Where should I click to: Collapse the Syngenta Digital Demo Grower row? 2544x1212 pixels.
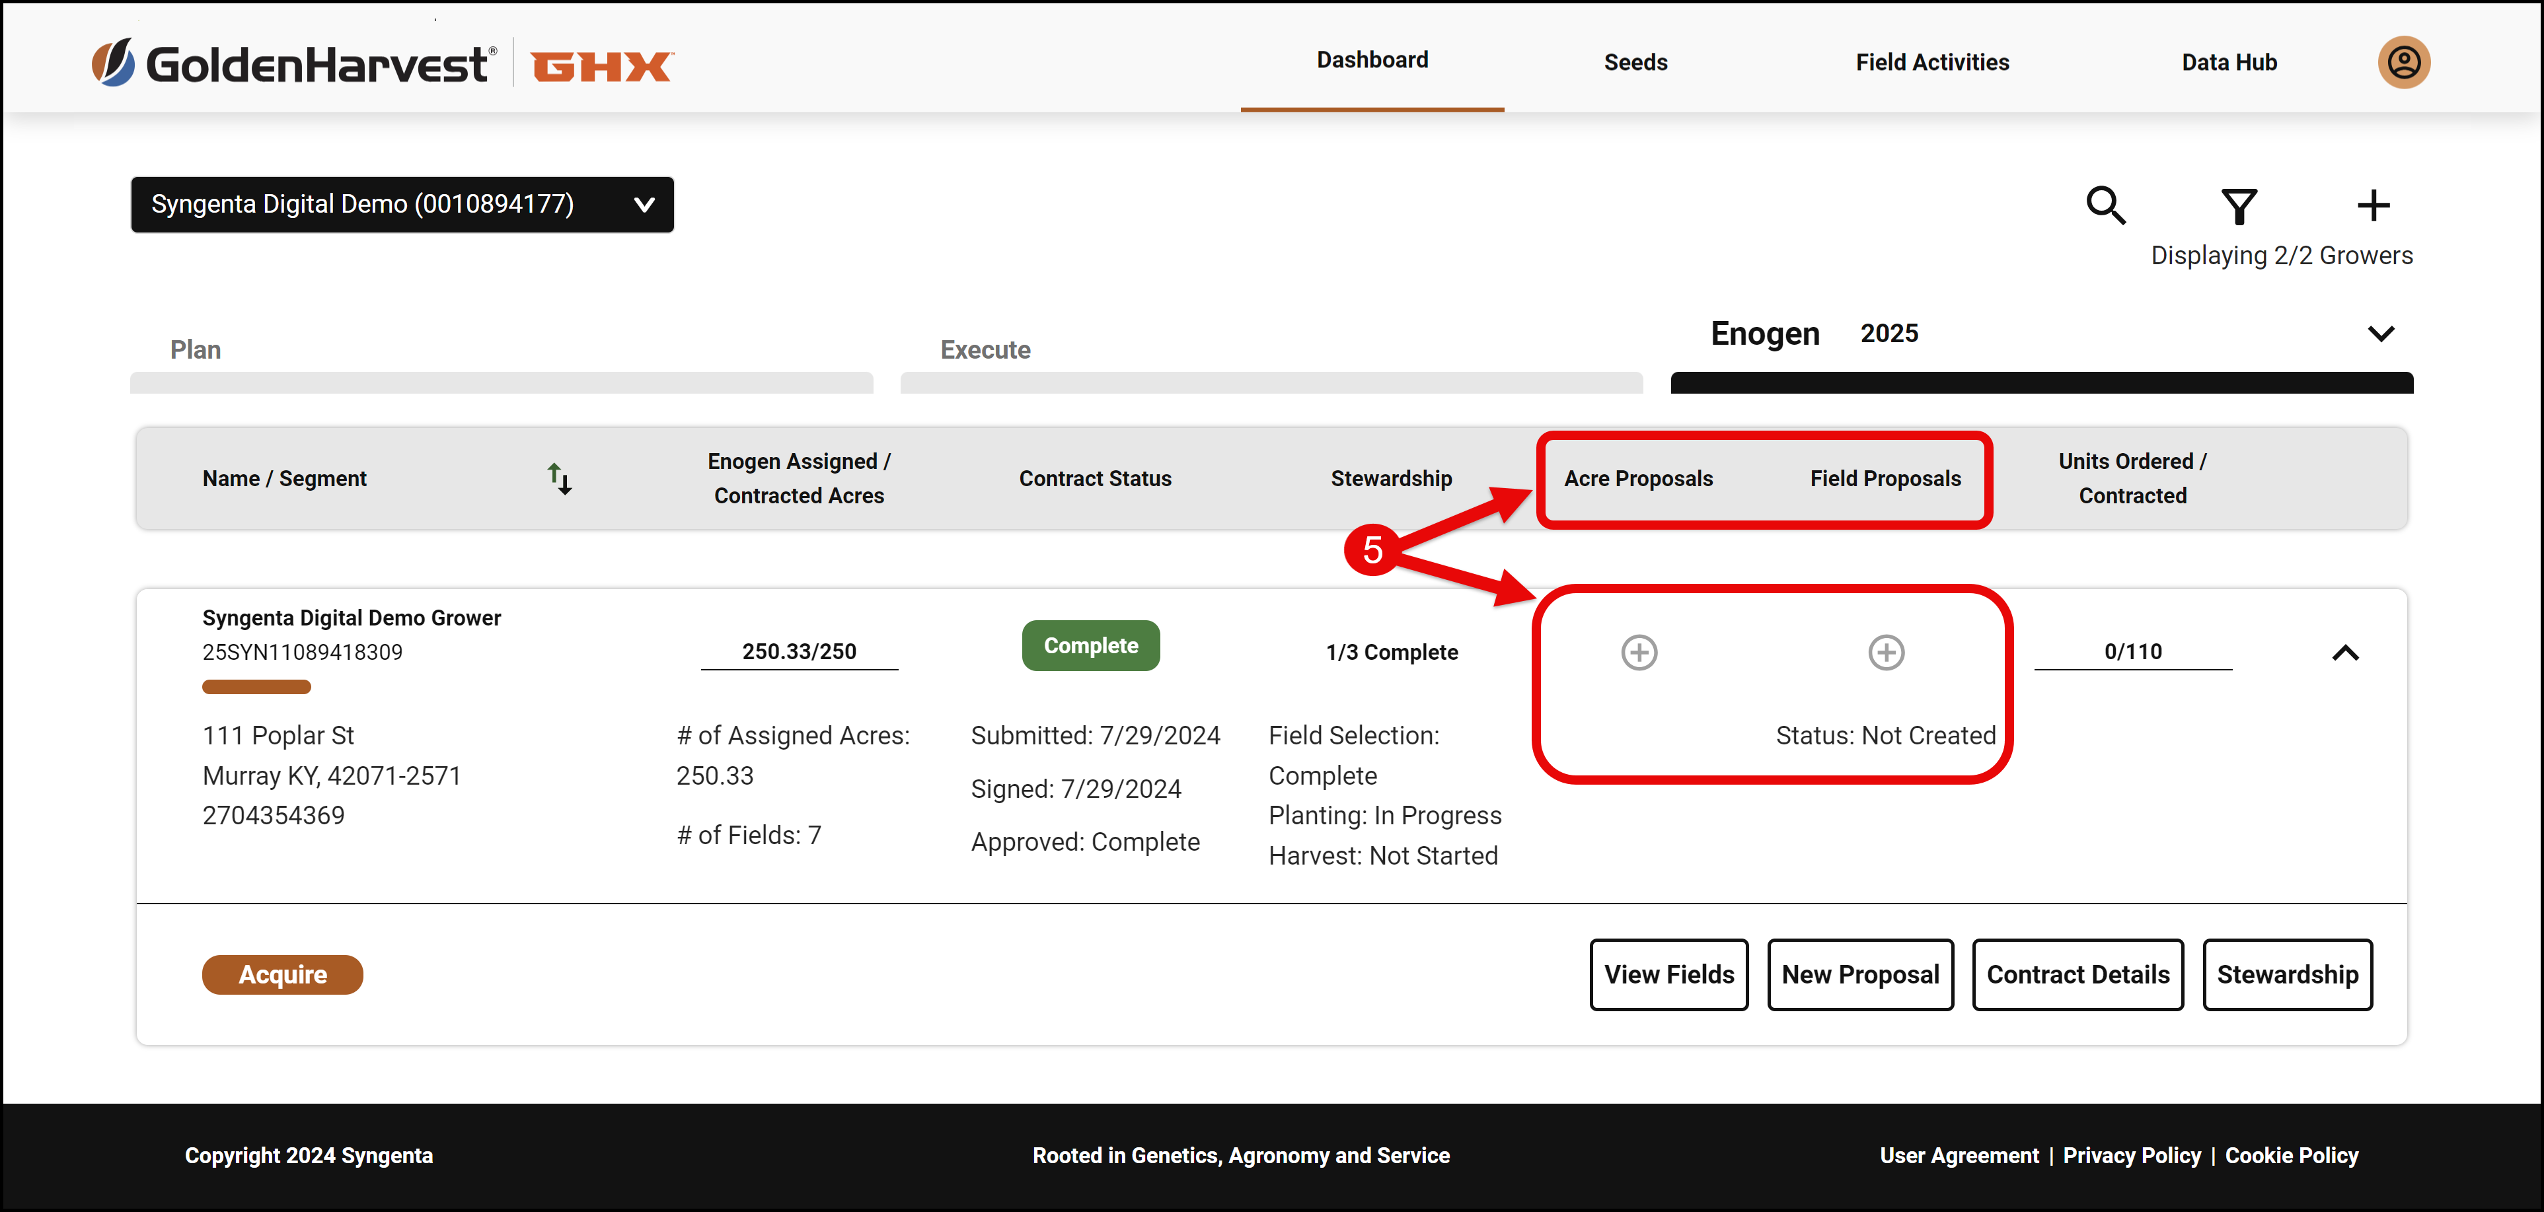[x=2344, y=653]
